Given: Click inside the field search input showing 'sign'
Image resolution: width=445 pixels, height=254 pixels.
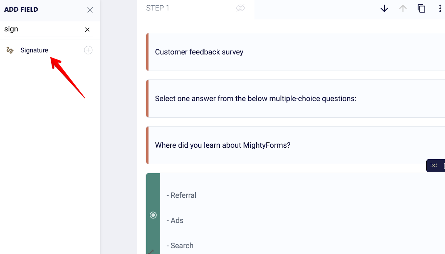Looking at the screenshot, I should pos(42,29).
